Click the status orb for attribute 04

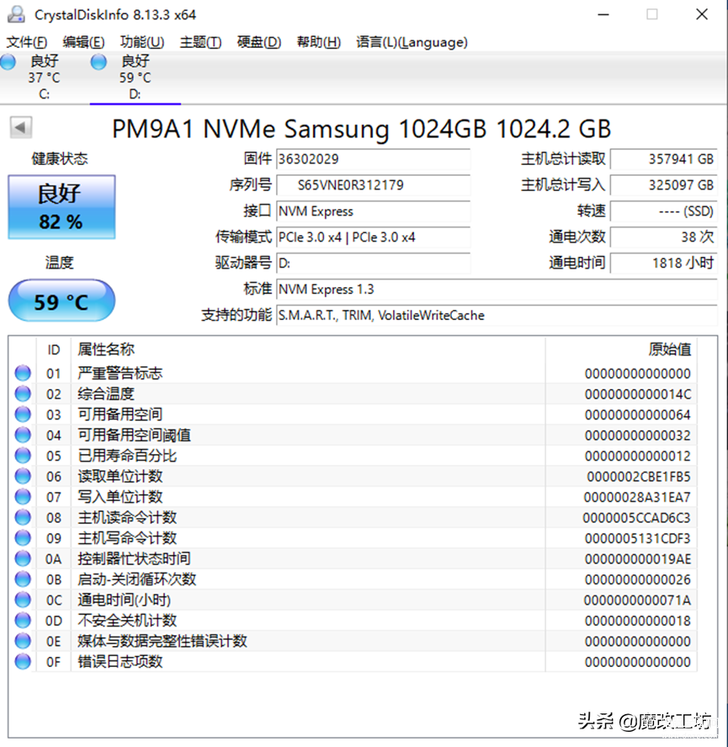coord(23,435)
